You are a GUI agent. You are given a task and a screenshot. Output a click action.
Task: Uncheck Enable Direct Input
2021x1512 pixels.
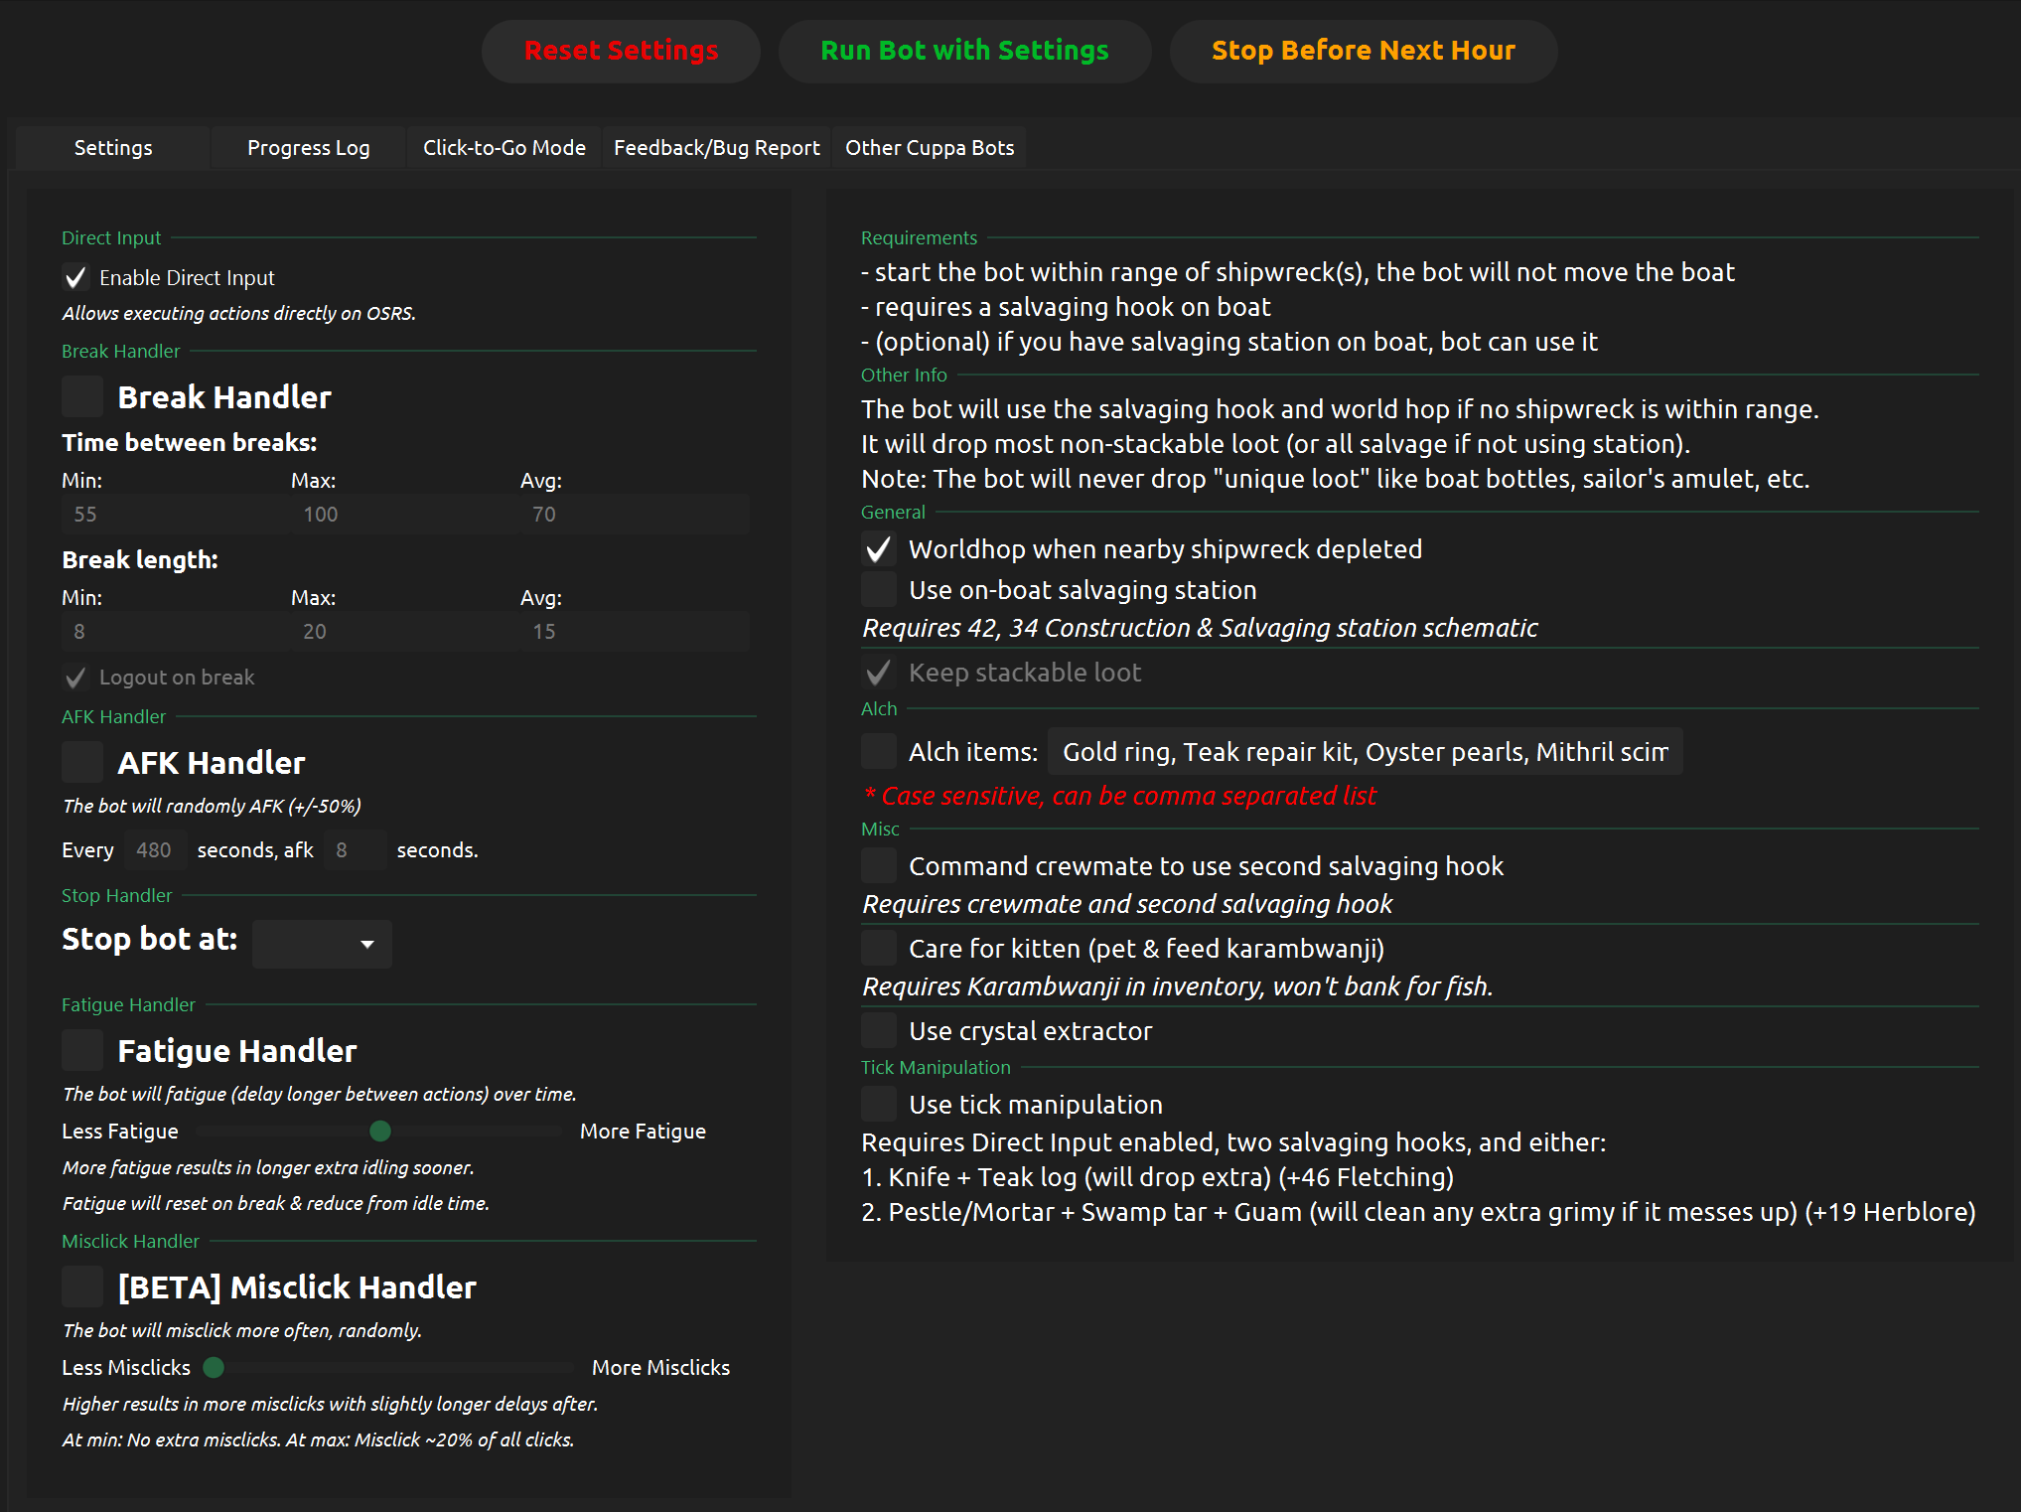tap(75, 277)
